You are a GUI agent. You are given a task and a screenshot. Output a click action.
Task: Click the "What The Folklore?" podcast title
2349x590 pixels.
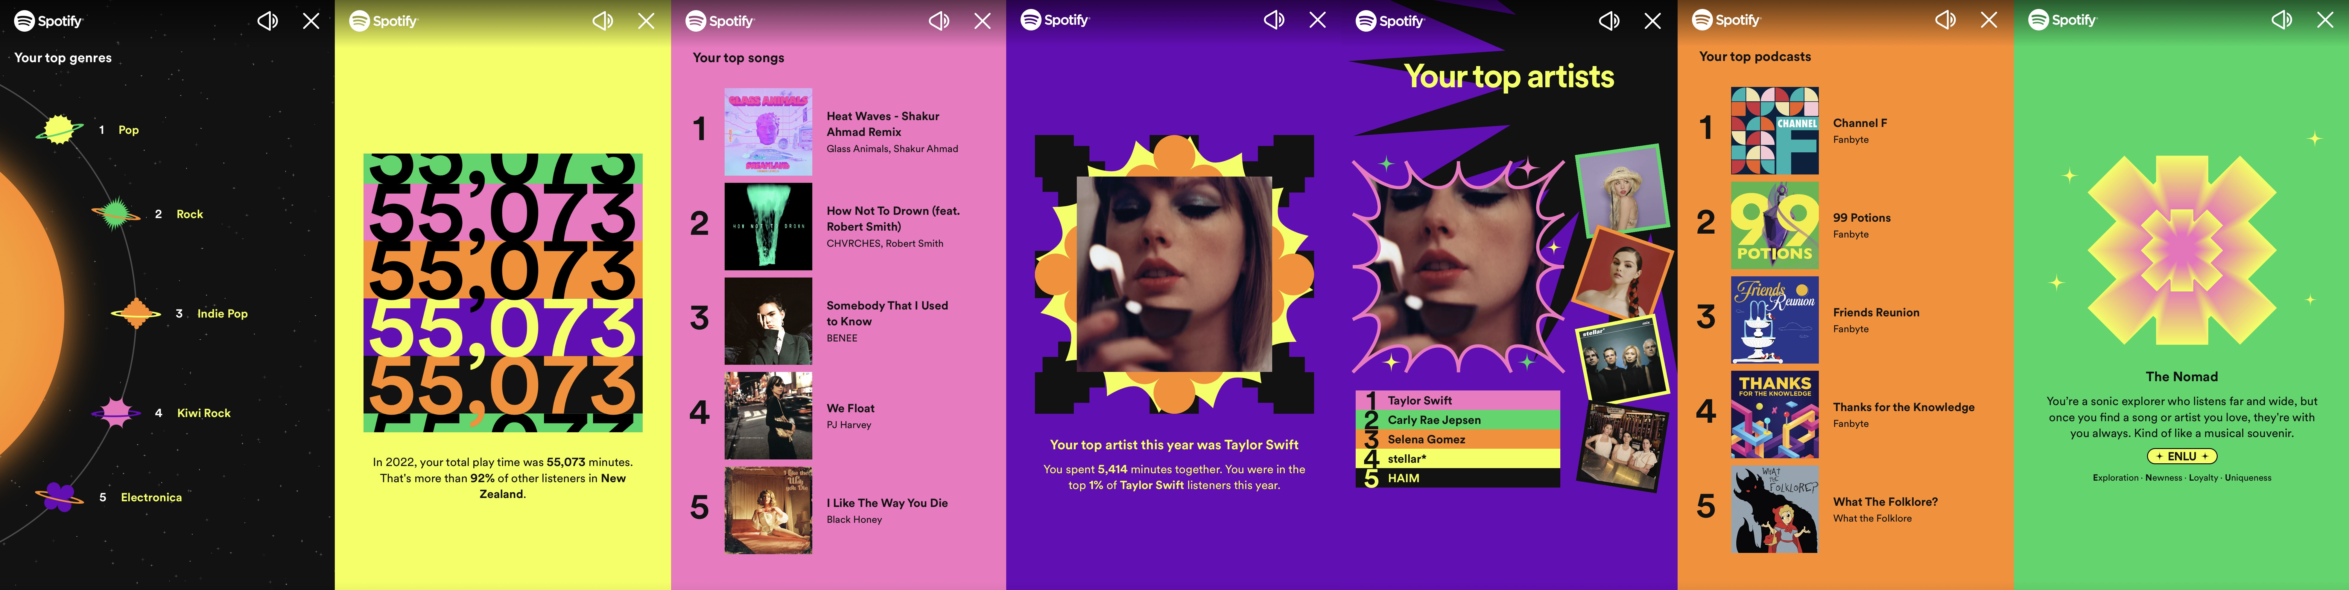pos(1886,502)
